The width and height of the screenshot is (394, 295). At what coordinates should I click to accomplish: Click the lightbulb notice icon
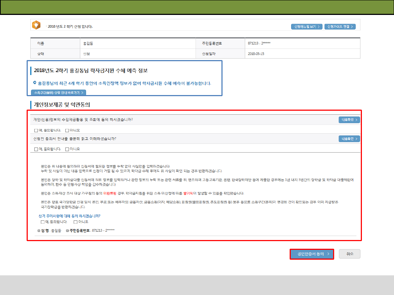point(36,25)
